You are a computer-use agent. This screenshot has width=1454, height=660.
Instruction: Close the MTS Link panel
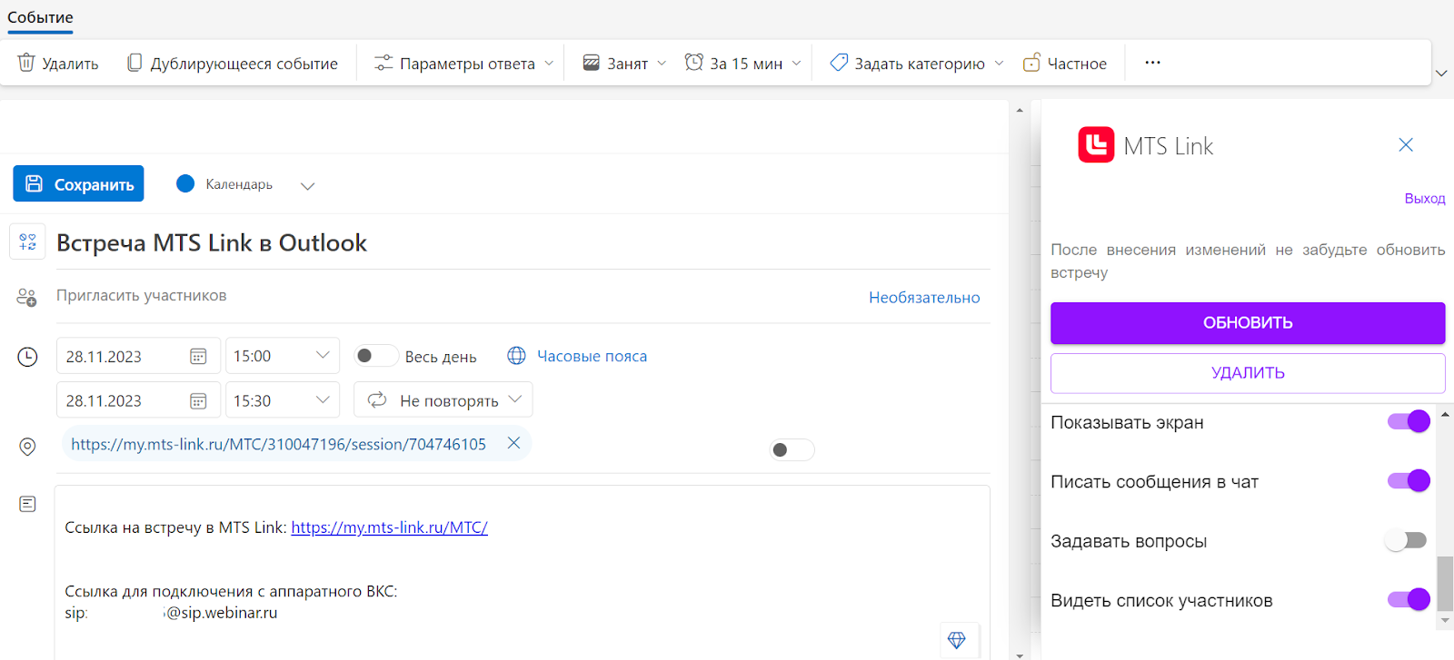pyautogui.click(x=1406, y=145)
